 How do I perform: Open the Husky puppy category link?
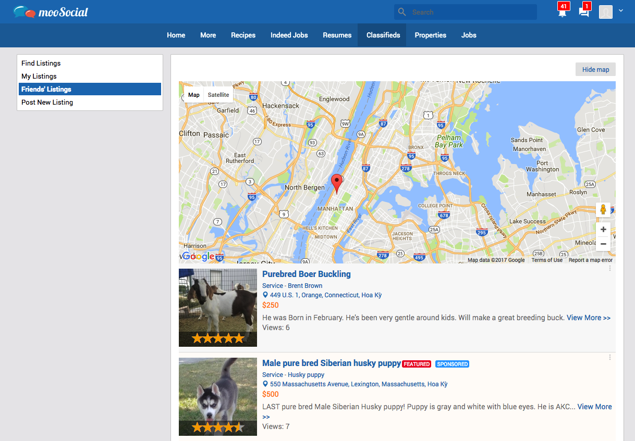click(306, 375)
